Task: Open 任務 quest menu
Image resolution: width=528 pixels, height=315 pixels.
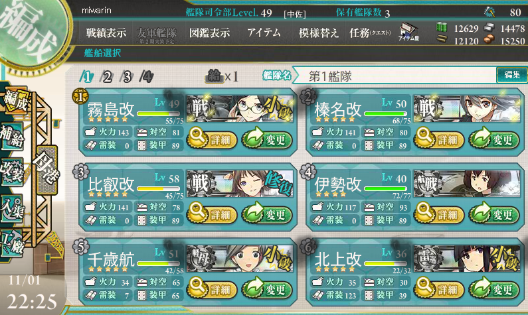Action: tap(370, 33)
